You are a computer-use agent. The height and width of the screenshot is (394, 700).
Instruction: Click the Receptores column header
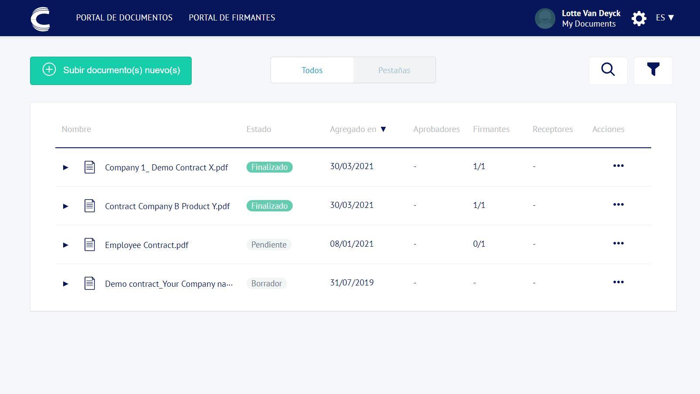552,129
